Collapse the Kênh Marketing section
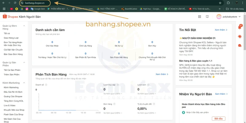Screen dimensions: 246x123 [24, 83]
